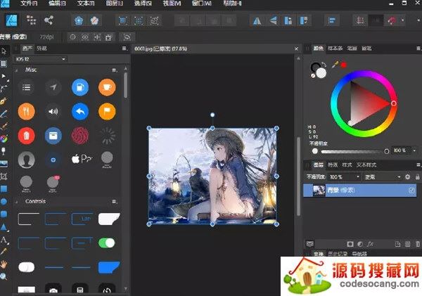Swap stroke and fill colors
Screen dimensions: 422x296
click(325, 65)
